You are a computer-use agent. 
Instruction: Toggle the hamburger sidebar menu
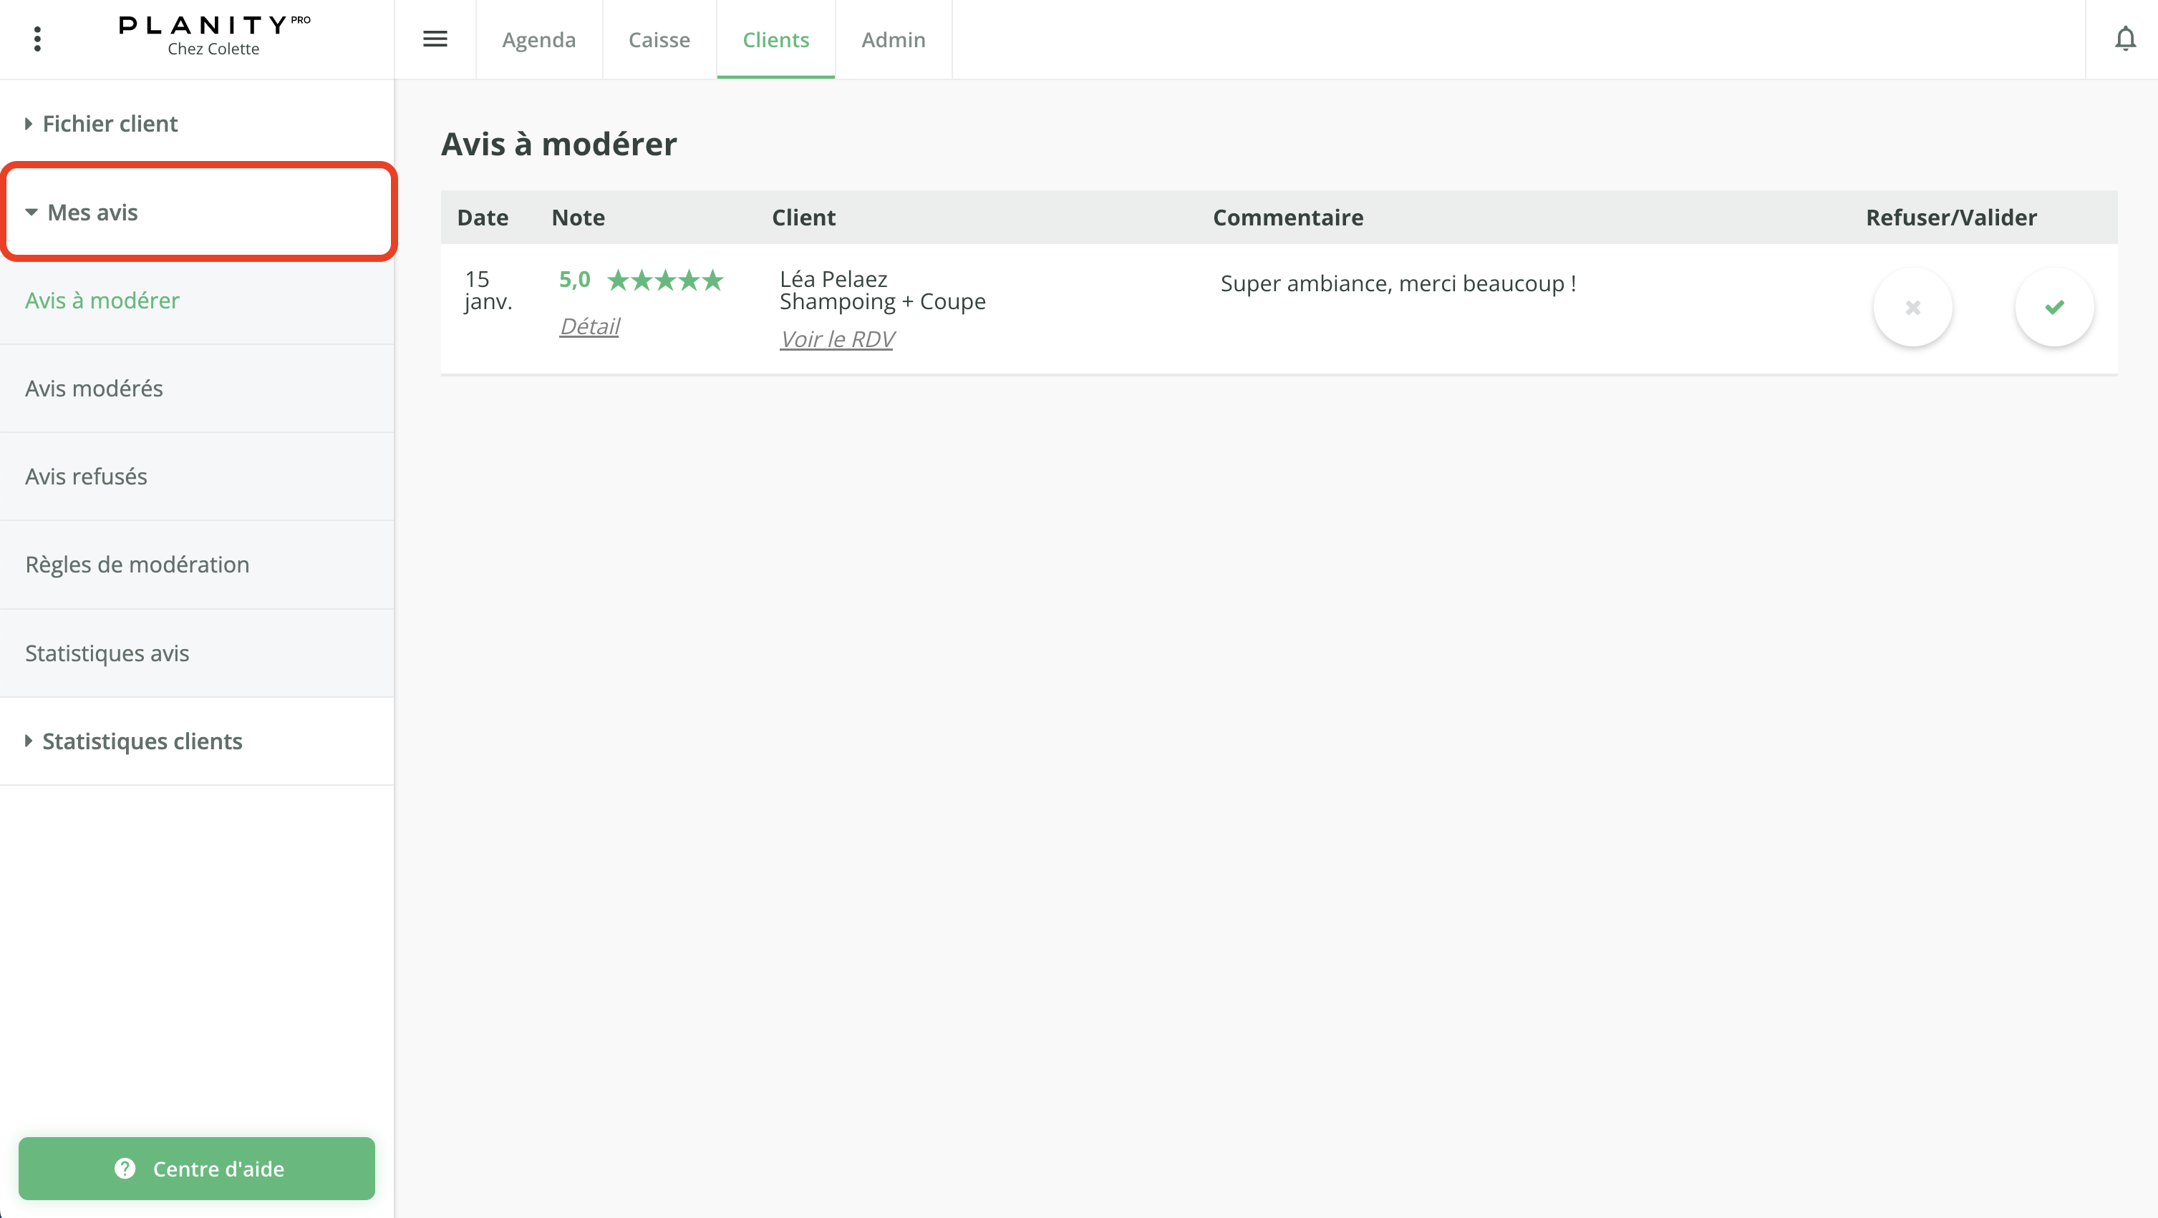click(435, 39)
